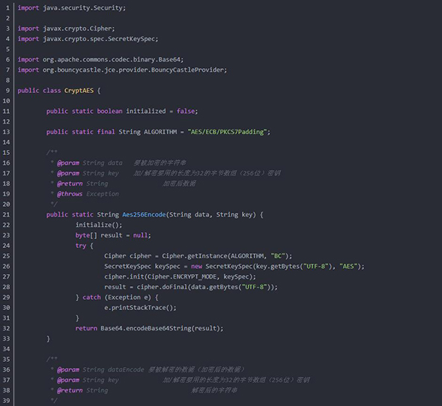Click the initialize() call on line 22
The height and width of the screenshot is (406, 442).
(x=99, y=225)
